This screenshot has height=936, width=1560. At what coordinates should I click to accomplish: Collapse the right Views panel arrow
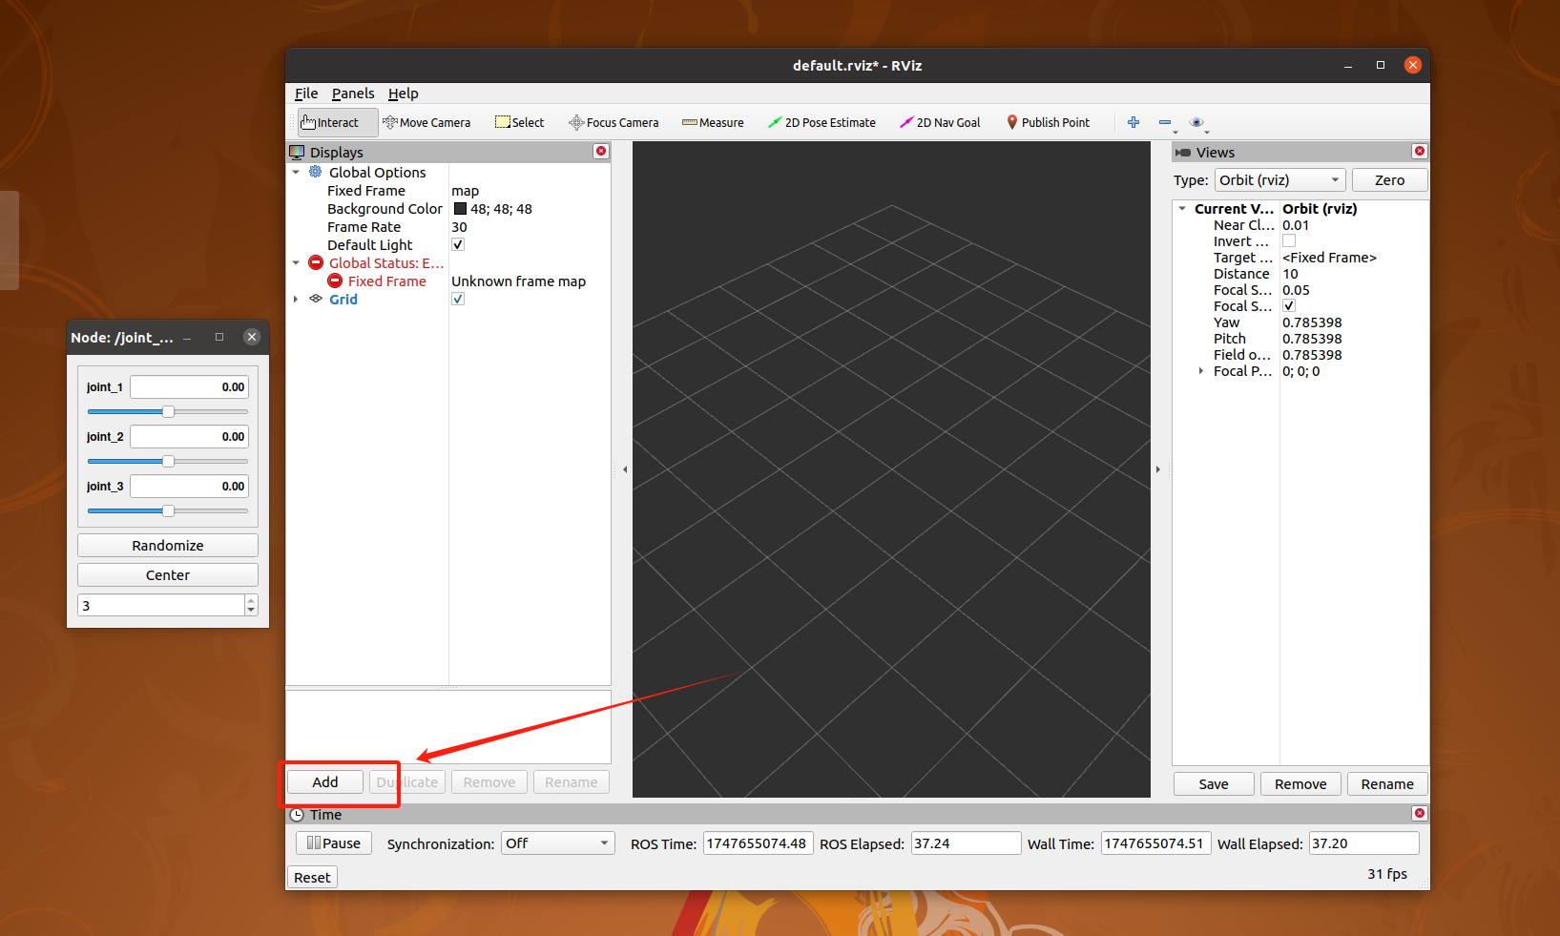[x=1158, y=469]
